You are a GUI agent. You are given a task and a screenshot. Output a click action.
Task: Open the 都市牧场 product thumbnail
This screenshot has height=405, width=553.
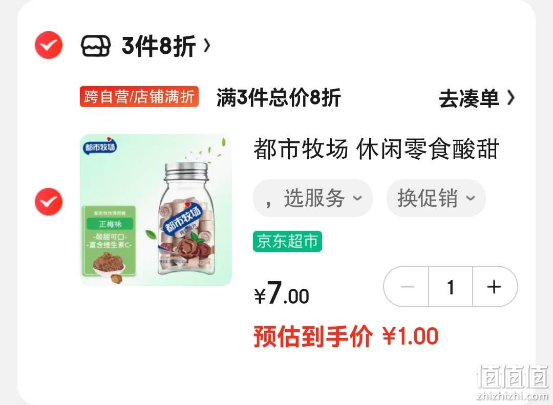pyautogui.click(x=156, y=210)
